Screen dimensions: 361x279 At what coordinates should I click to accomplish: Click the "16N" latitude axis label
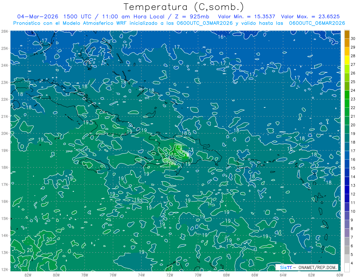click(5, 201)
